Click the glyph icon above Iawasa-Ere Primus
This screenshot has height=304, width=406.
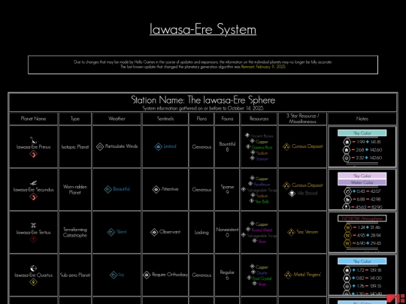(x=33, y=140)
